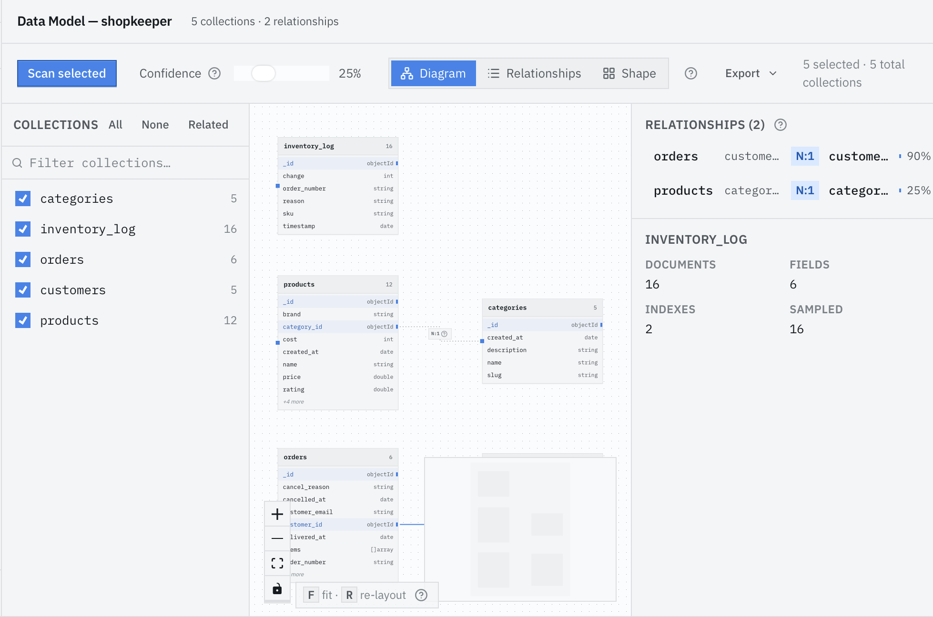Click the Scan selected button

(67, 73)
